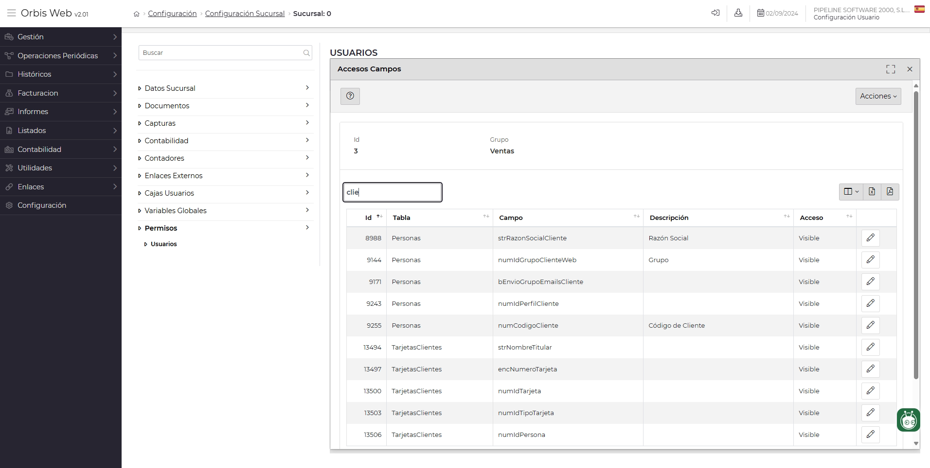This screenshot has width=930, height=468.
Task: Open Históricos sidebar menu
Action: coord(61,74)
